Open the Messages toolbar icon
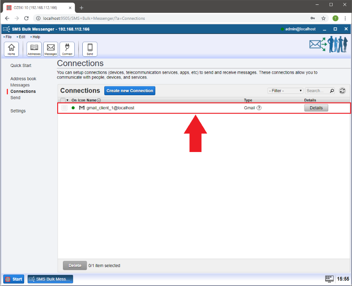The image size is (352, 286). tap(51, 49)
